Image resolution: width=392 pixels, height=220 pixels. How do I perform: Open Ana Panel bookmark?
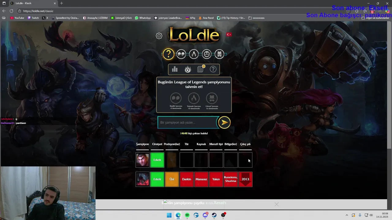point(206,18)
